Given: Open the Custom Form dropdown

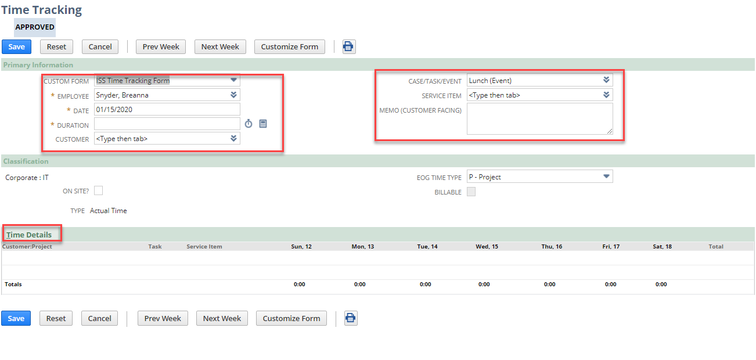Looking at the screenshot, I should (x=234, y=80).
